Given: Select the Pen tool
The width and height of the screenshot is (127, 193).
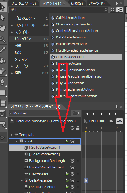Looking at the screenshot, I should (3, 82).
